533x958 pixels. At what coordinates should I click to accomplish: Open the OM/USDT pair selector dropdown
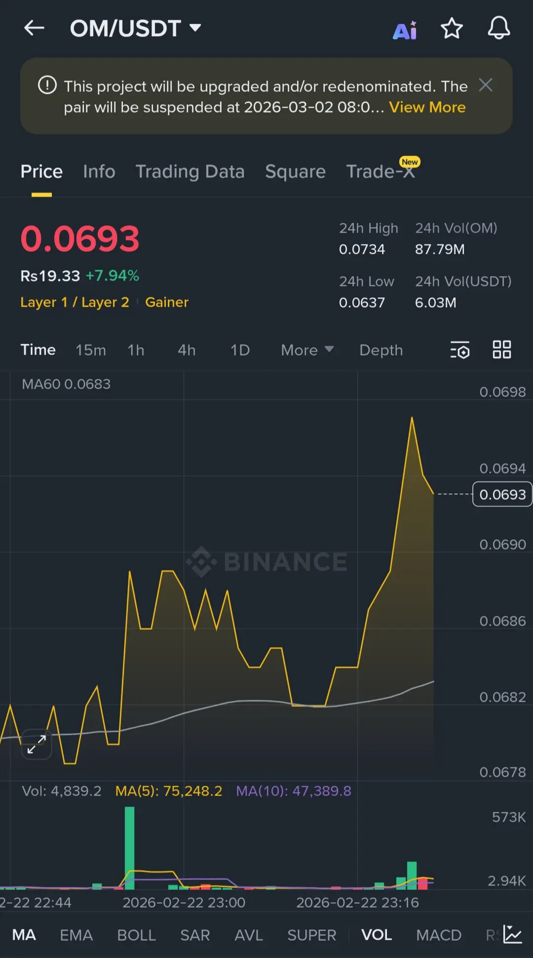click(x=136, y=28)
